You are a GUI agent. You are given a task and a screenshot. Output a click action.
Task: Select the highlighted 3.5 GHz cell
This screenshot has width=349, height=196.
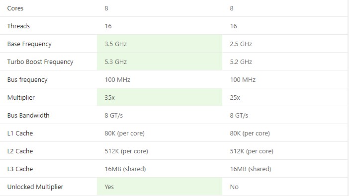160,44
